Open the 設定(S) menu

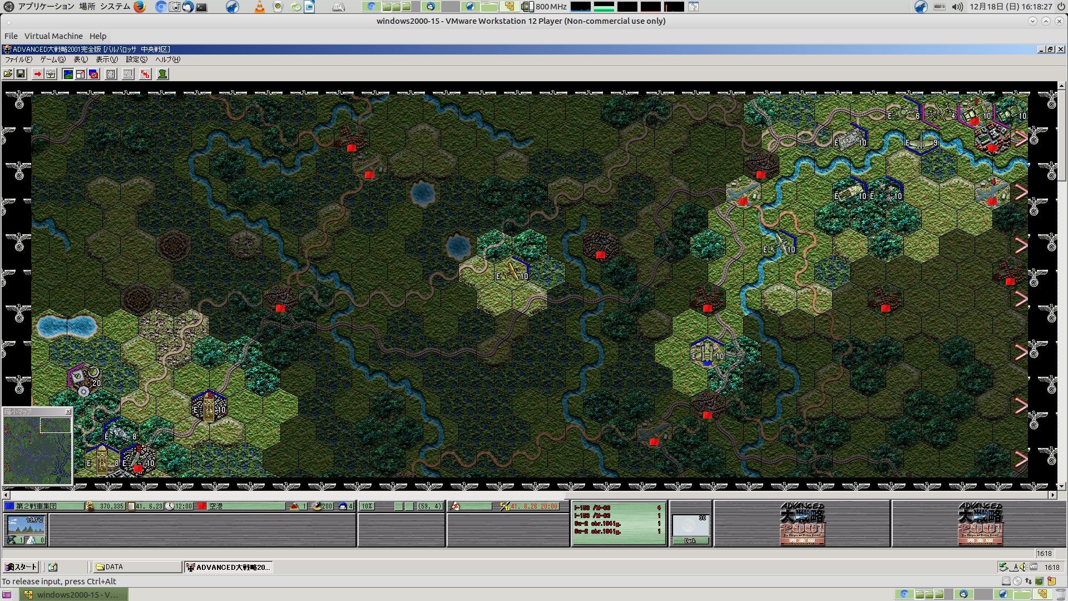(136, 60)
